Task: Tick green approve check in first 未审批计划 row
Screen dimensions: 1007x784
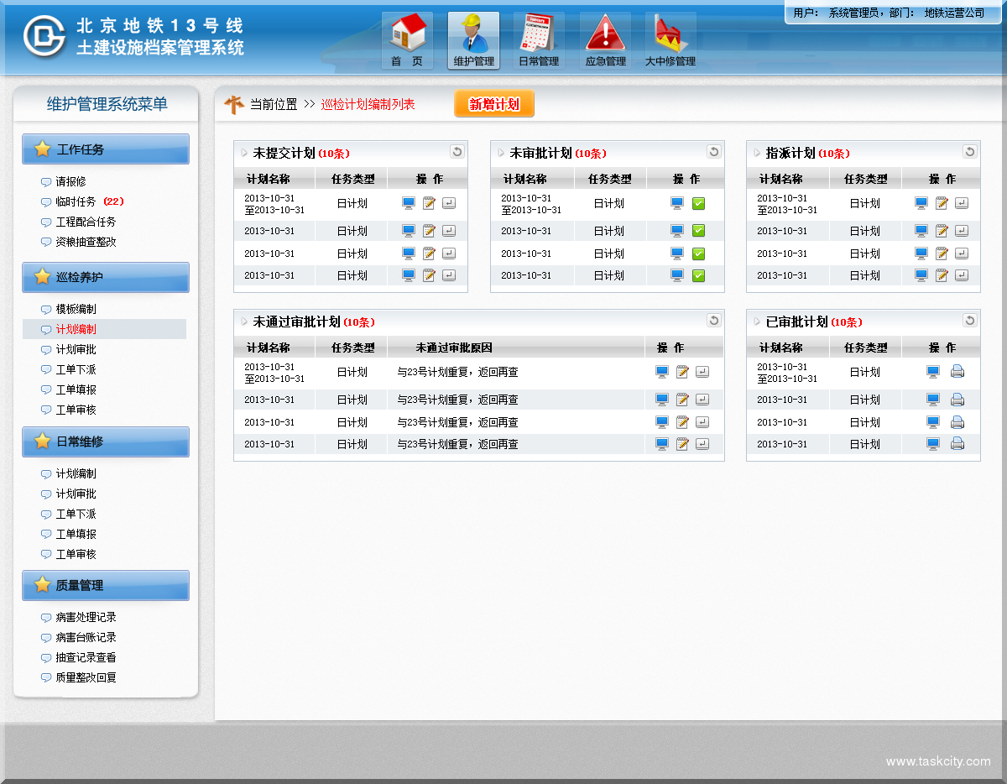Action: (698, 203)
